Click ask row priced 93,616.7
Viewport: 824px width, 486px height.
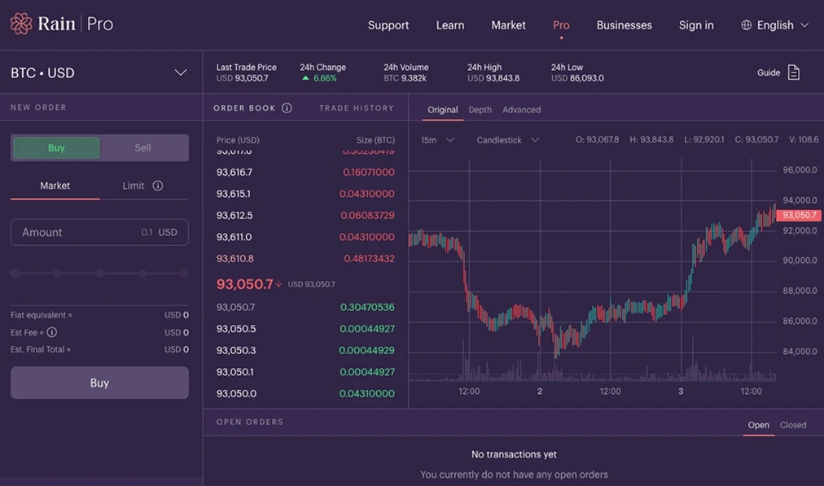[305, 172]
